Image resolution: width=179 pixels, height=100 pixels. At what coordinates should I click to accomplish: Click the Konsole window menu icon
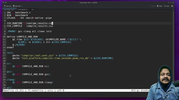tap(4, 2)
